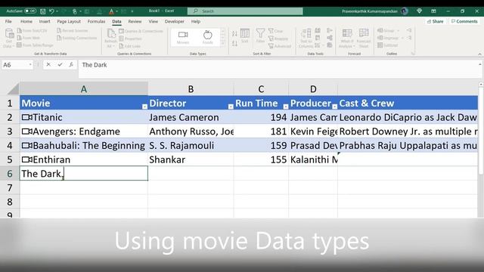Screen dimensions: 484x272
Task: Select the View tab
Action: click(153, 22)
